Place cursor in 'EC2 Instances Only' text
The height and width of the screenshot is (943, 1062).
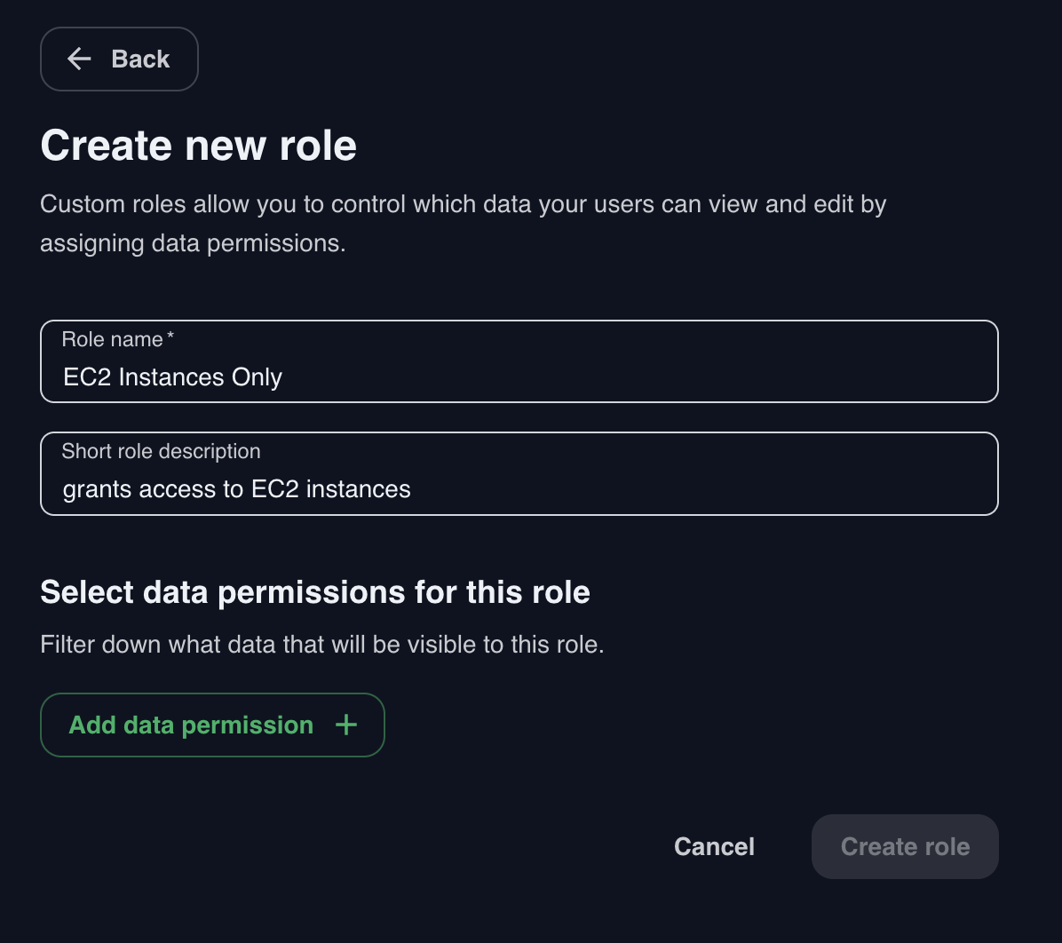[172, 377]
